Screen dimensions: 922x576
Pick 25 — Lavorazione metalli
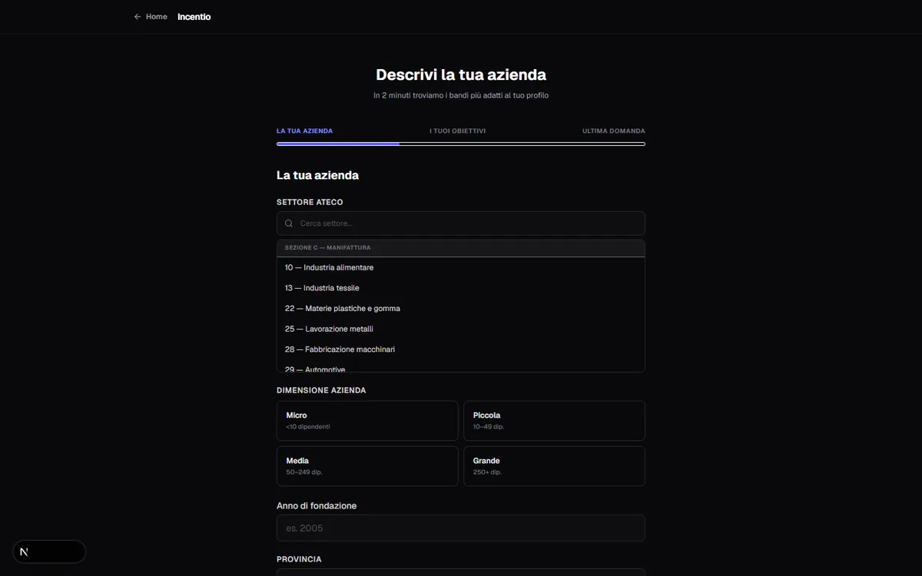coord(461,329)
